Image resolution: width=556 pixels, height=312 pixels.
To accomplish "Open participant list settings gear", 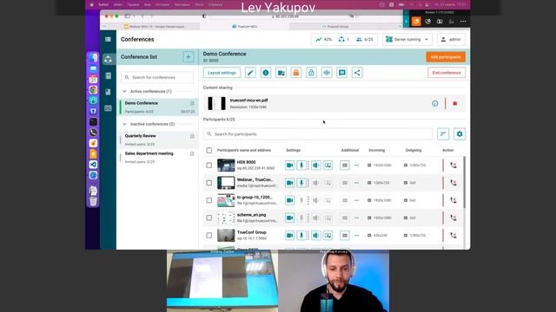I will click(460, 134).
